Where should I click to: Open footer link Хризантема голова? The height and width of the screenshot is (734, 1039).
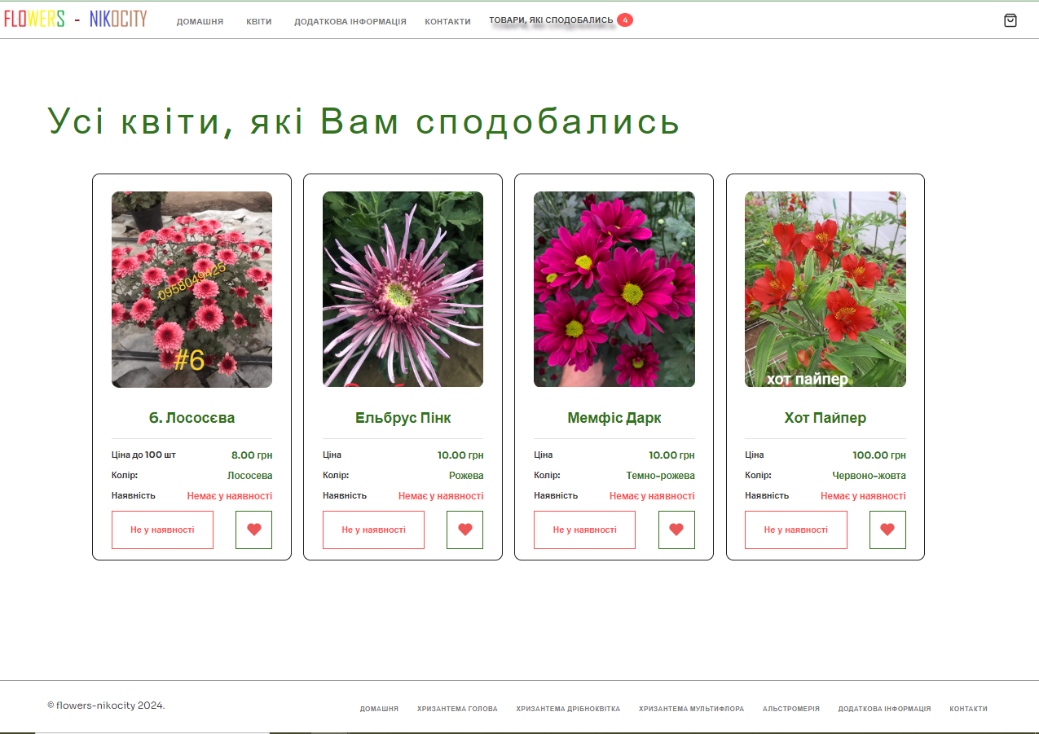tap(457, 709)
